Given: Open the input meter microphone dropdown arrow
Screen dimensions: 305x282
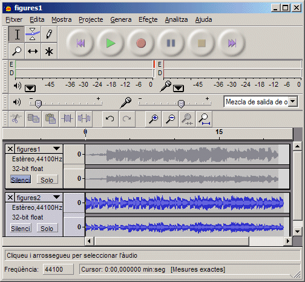Looking at the screenshot, I should [x=179, y=89].
